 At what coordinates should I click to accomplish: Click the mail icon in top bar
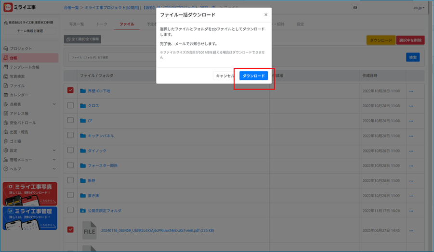(x=355, y=8)
